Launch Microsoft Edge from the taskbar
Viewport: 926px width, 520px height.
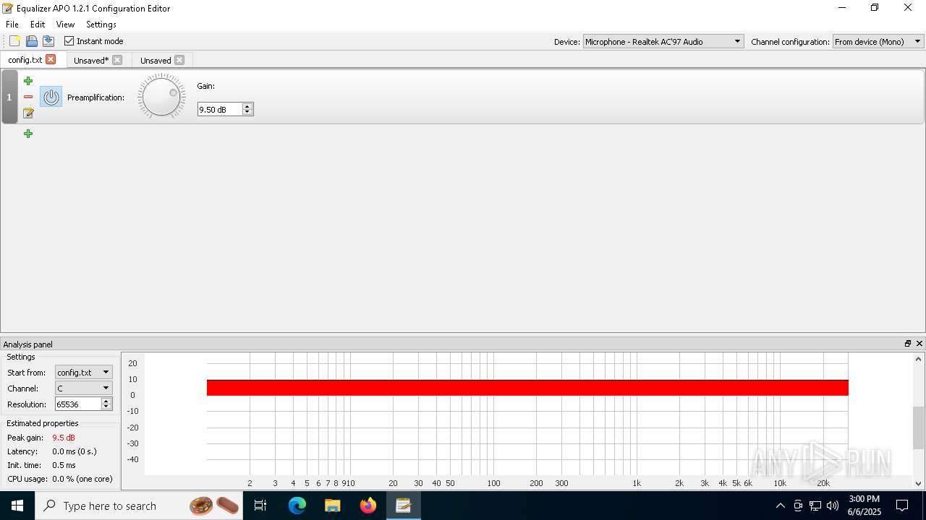pos(297,506)
